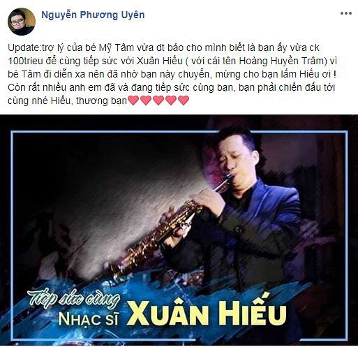The width and height of the screenshot is (358, 347).
Task: Click the last heart emoji in the post
Action: pos(184,101)
